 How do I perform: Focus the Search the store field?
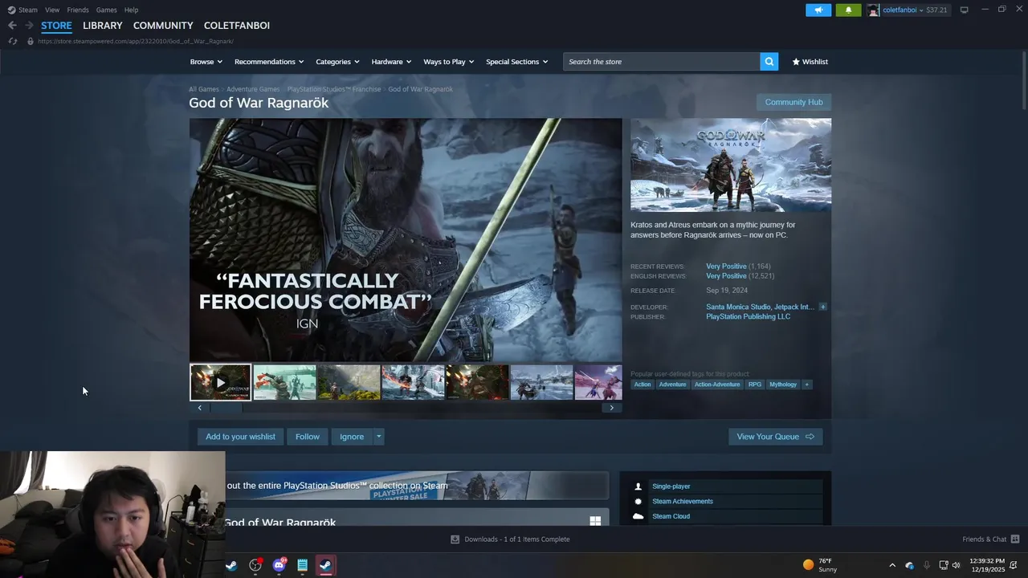661,62
